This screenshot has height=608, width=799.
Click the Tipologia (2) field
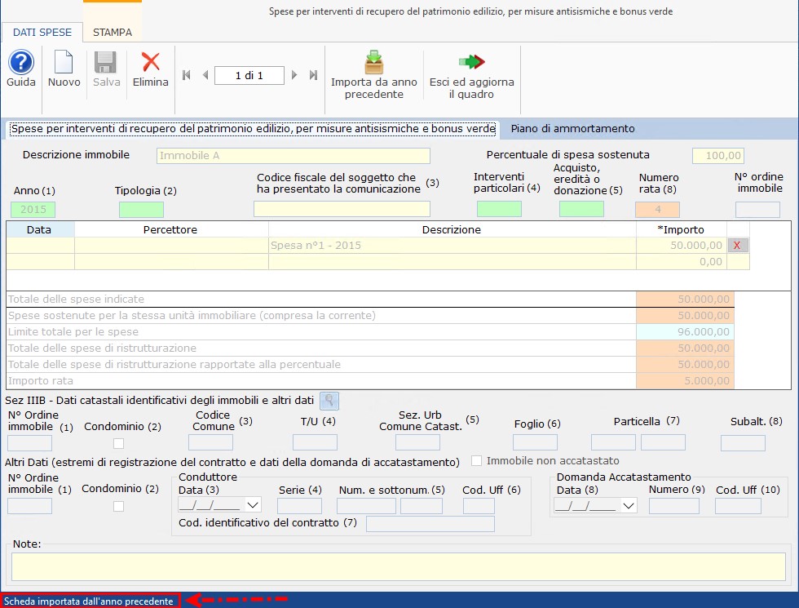[141, 210]
